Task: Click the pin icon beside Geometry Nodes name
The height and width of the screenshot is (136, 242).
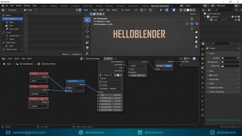Action: (x=115, y=59)
